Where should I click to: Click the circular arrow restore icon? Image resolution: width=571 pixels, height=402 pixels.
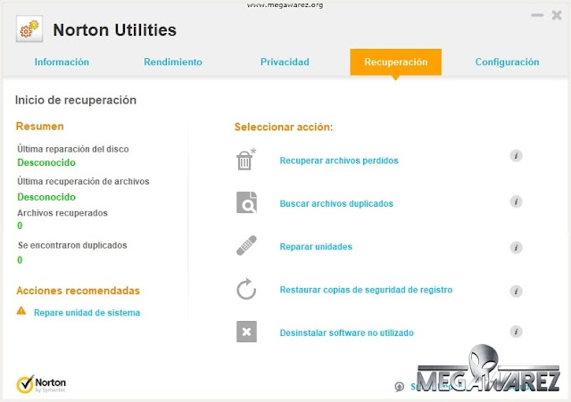[x=246, y=289]
